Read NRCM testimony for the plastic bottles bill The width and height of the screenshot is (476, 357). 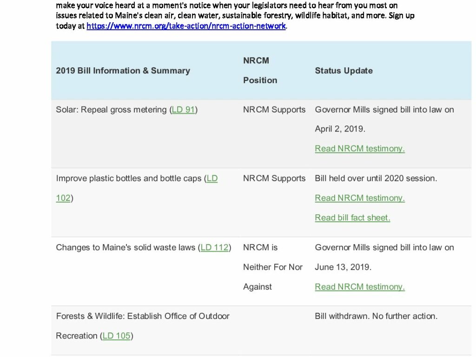[x=360, y=198]
